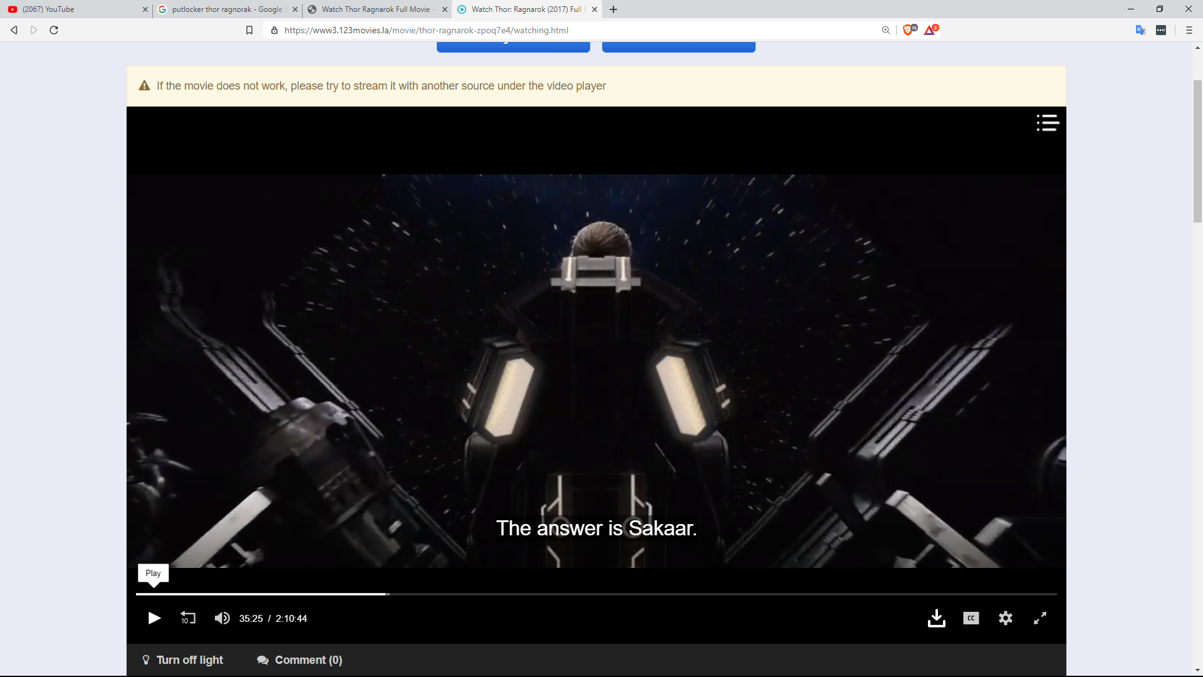Viewport: 1203px width, 677px height.
Task: Click the address bar URL field
Action: pos(564,30)
